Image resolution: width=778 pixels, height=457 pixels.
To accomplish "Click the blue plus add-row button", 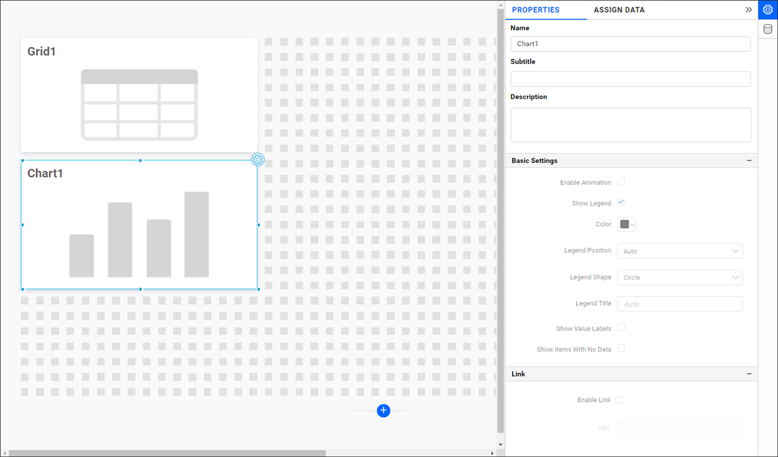I will (384, 411).
